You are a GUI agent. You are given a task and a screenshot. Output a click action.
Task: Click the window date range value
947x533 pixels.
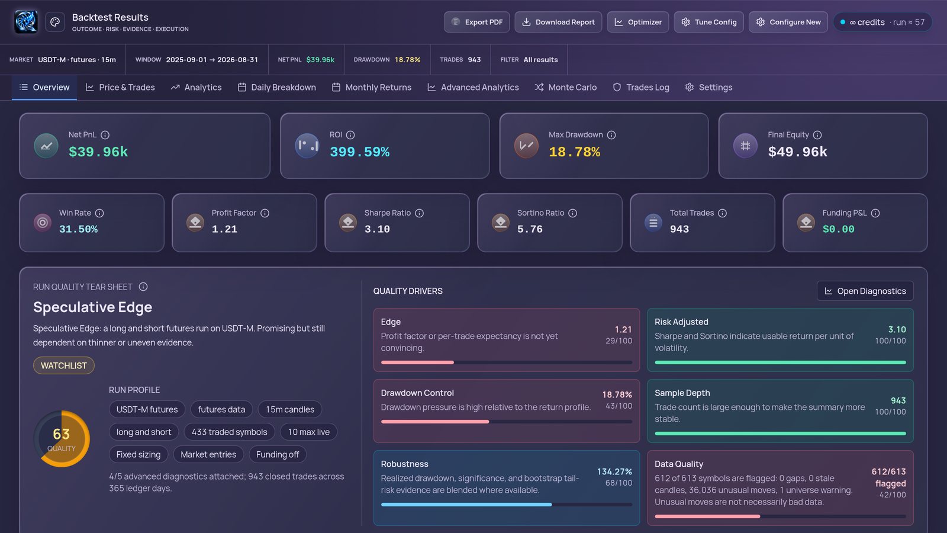click(212, 60)
